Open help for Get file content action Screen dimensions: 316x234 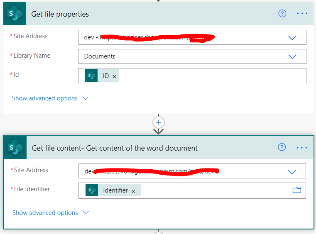(282, 147)
